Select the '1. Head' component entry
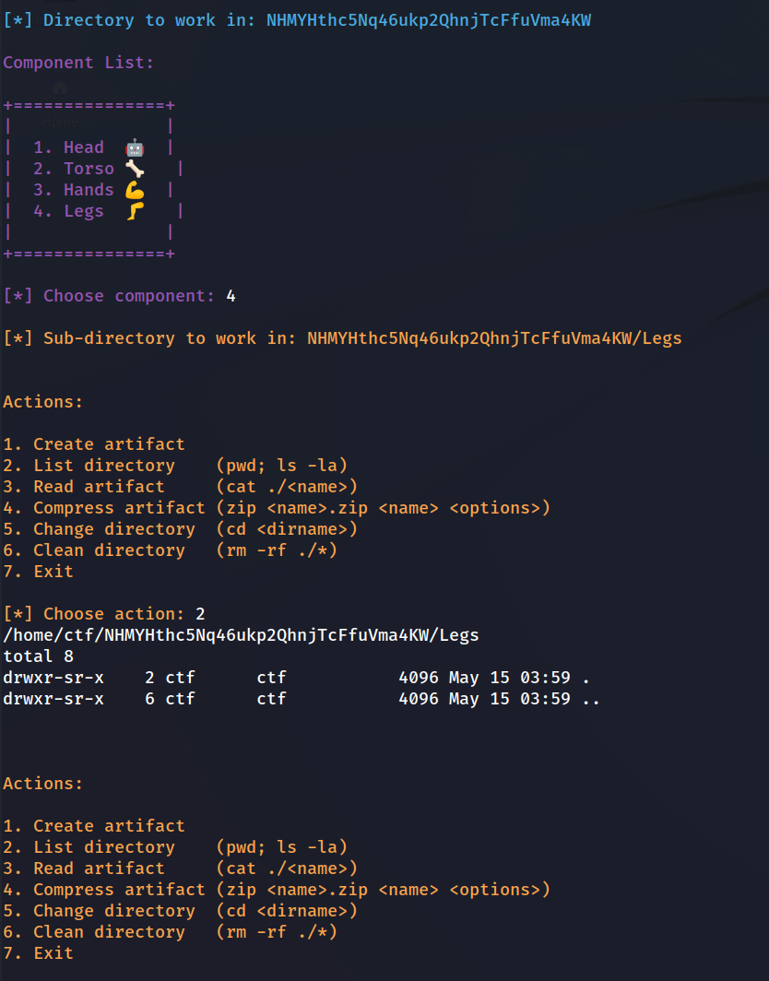Image resolution: width=769 pixels, height=981 pixels. pyautogui.click(x=68, y=148)
